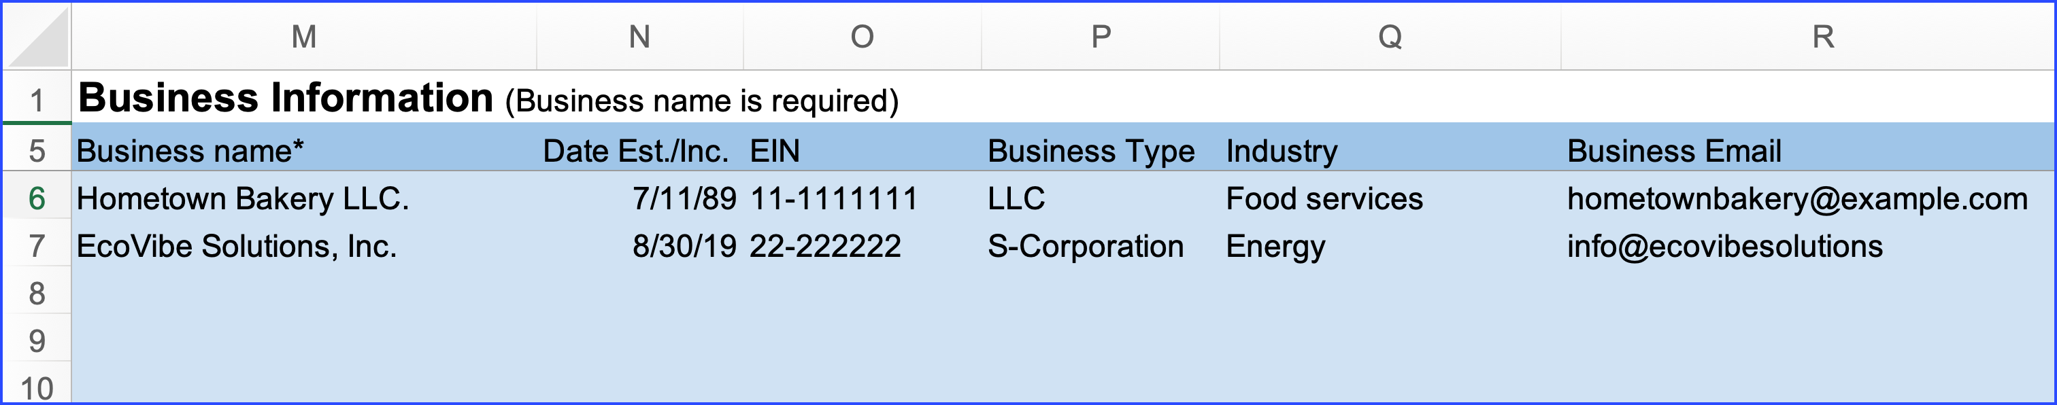Select column N header

(639, 37)
